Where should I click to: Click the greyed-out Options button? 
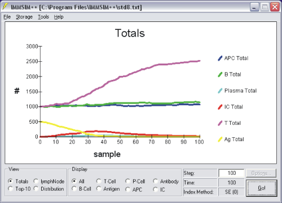(x=261, y=173)
